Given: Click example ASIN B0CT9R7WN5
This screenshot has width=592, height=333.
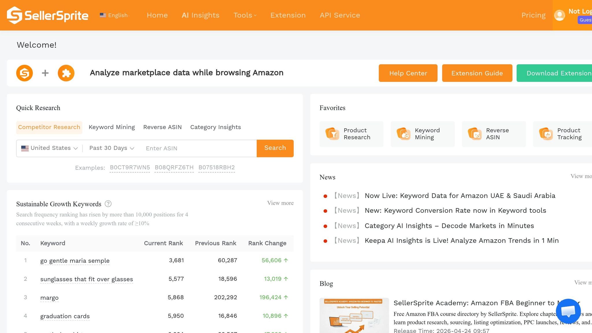Looking at the screenshot, I should (130, 168).
